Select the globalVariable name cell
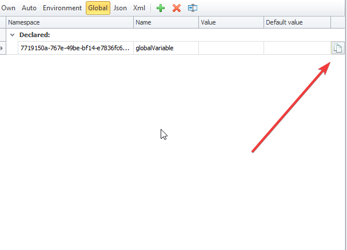Screen dimensions: 347x250 point(166,48)
